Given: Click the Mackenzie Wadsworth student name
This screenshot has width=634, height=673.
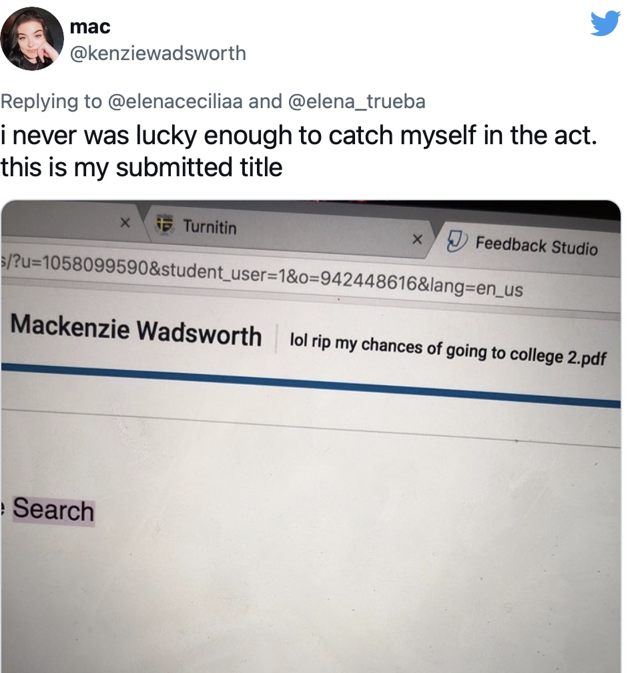Looking at the screenshot, I should pos(136,330).
